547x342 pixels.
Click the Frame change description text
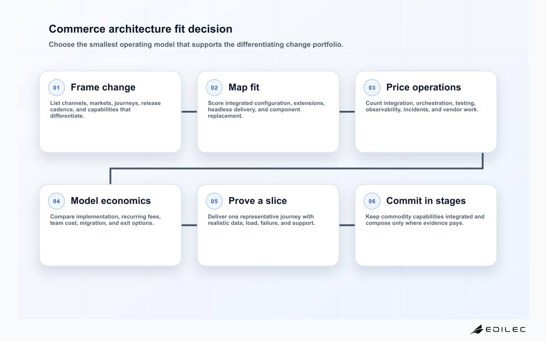pos(105,109)
